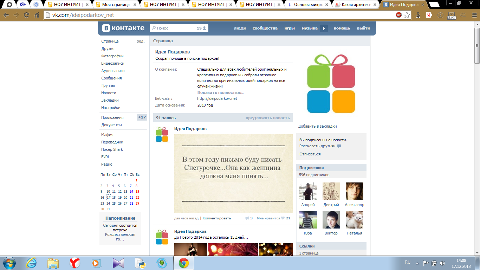
Task: Open Настройки in the left sidebar
Action: coord(111,108)
